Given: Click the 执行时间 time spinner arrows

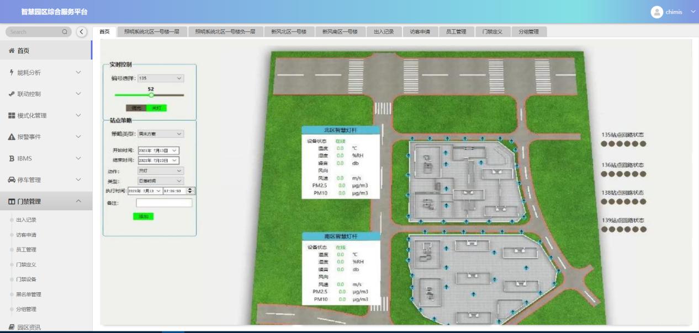Looking at the screenshot, I should pos(190,191).
